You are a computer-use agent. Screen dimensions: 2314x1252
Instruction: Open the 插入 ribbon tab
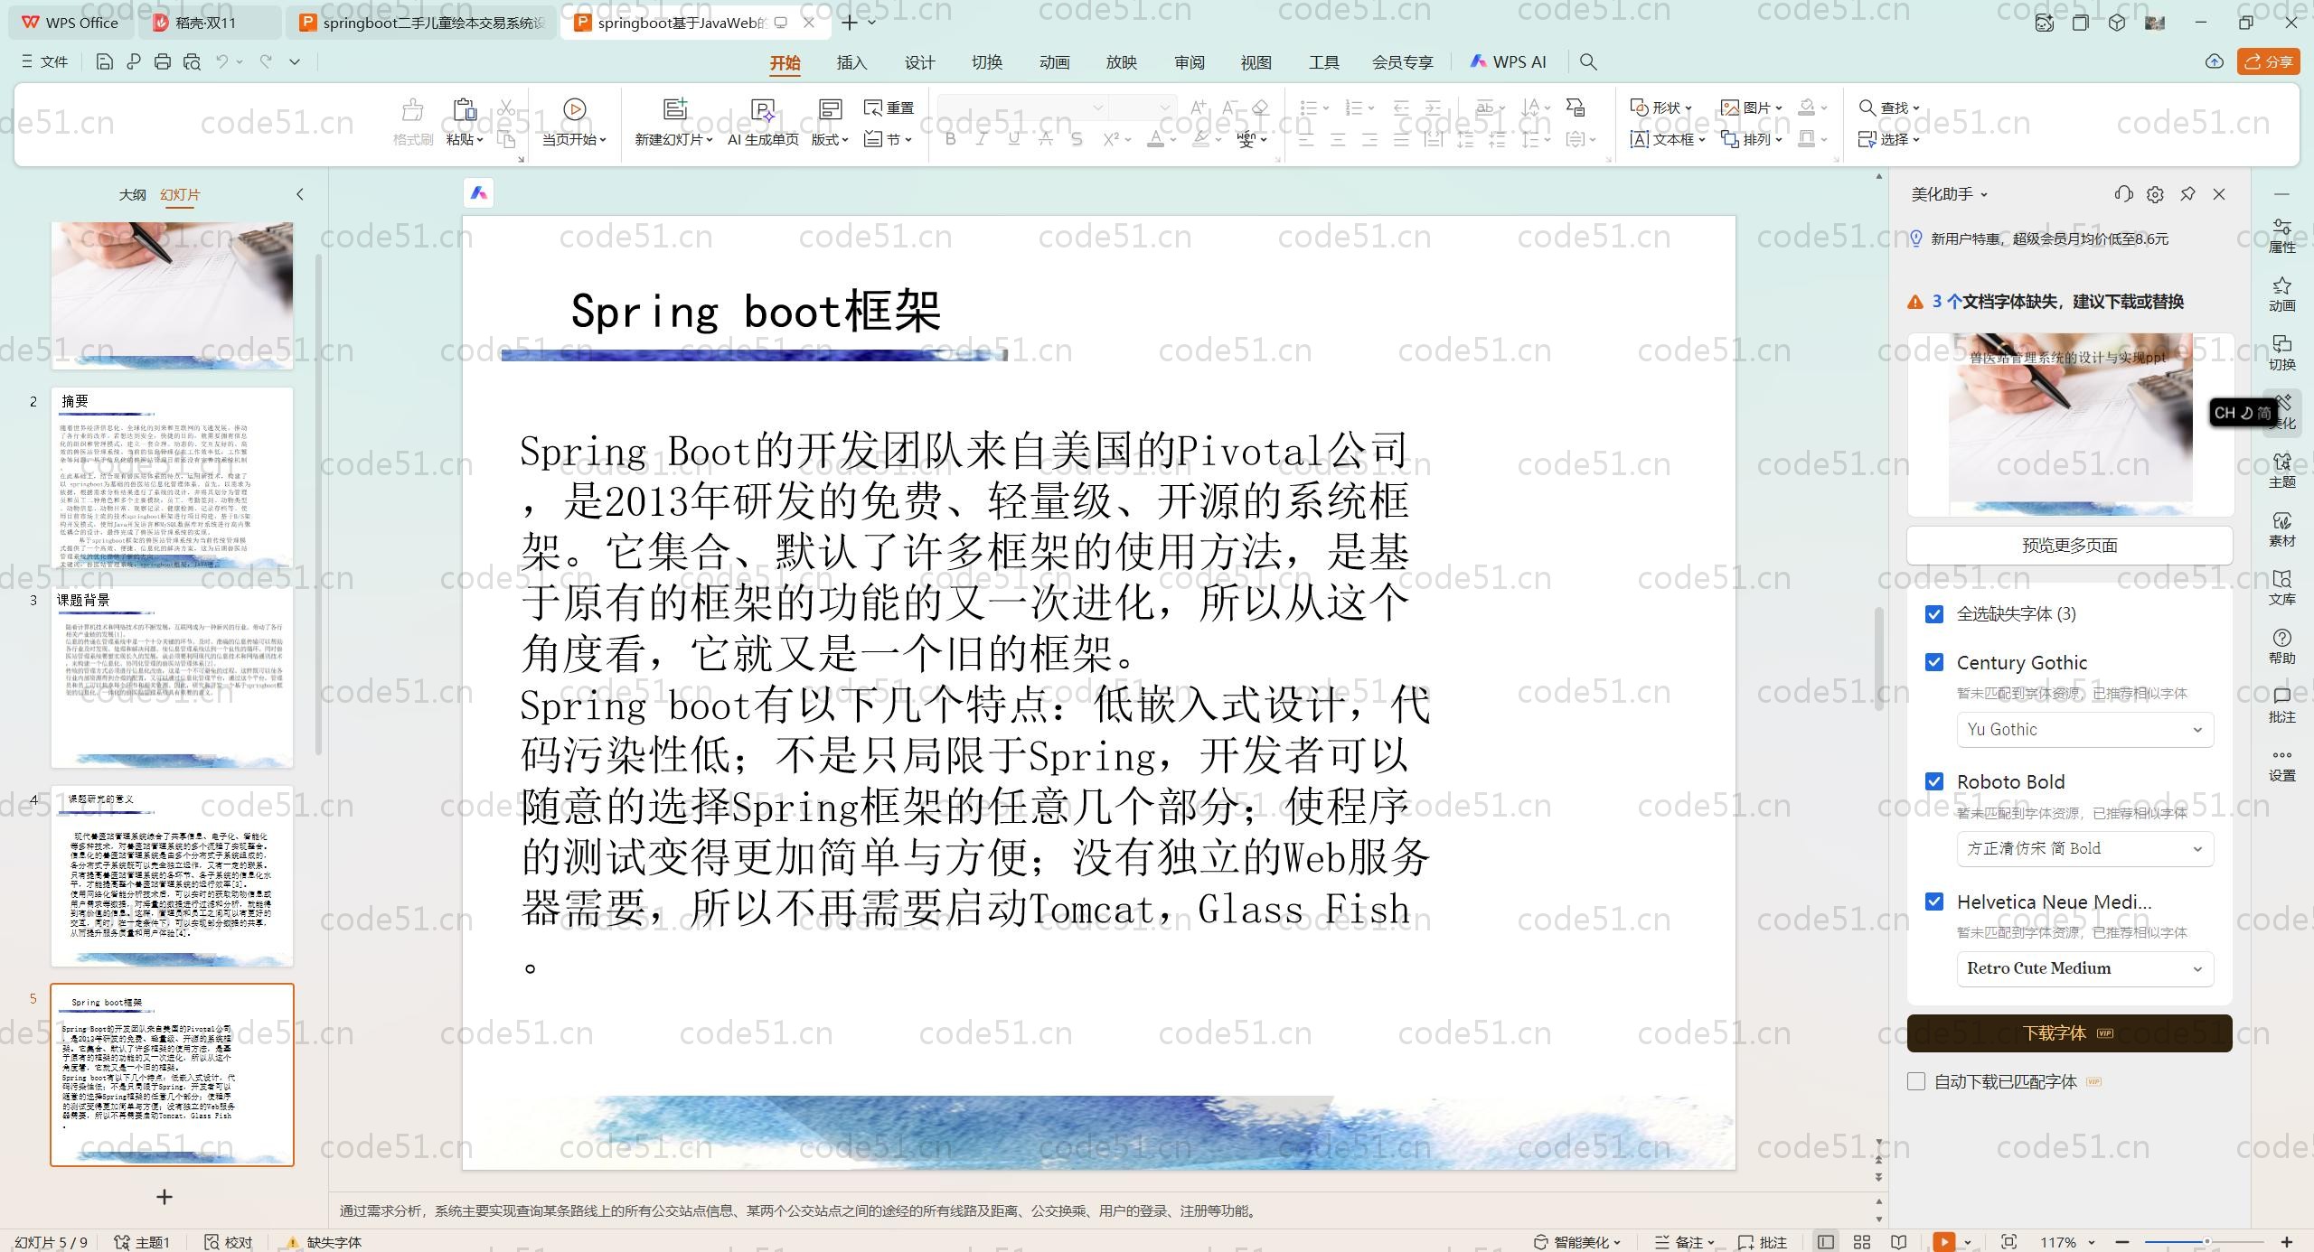(x=851, y=62)
